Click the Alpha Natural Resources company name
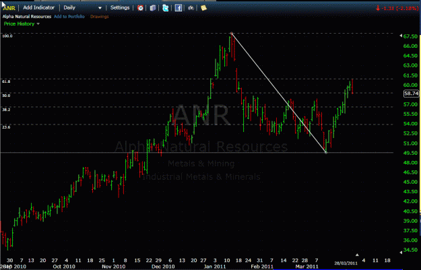This screenshot has width=421, height=270. coord(27,16)
